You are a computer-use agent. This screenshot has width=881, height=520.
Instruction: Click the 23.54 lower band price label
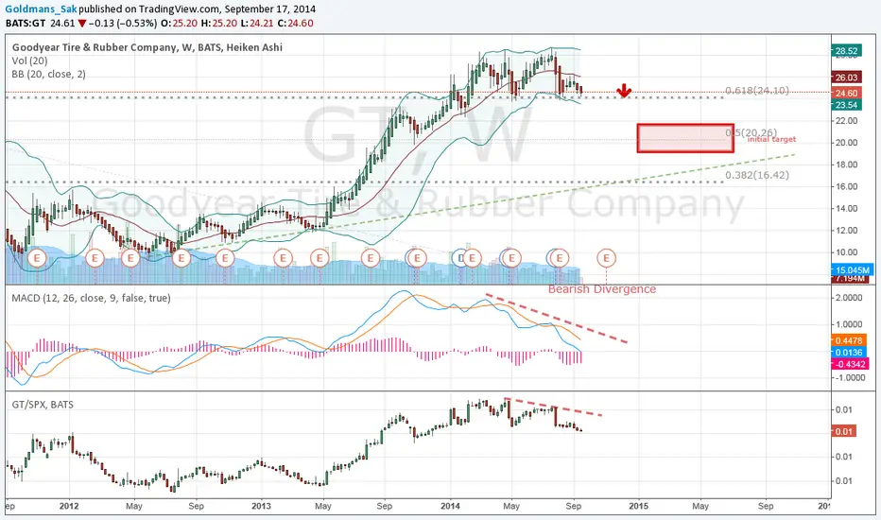[x=846, y=105]
